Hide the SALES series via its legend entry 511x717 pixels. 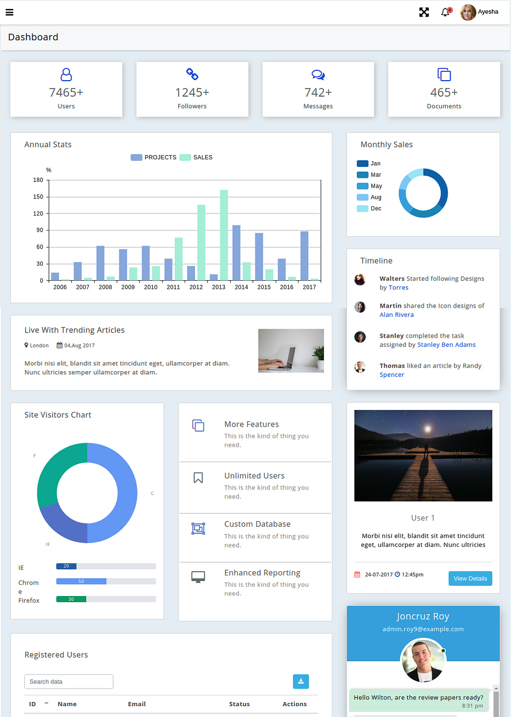tap(196, 157)
